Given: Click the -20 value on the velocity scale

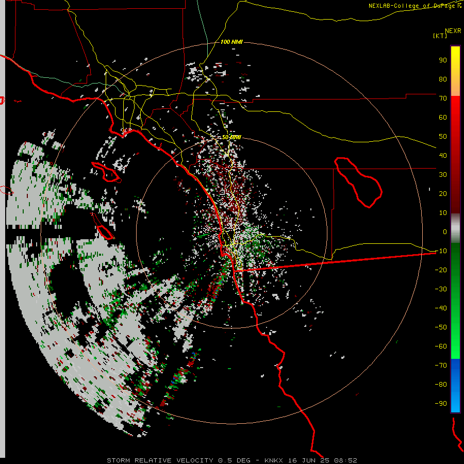Looking at the screenshot, I should click(441, 270).
